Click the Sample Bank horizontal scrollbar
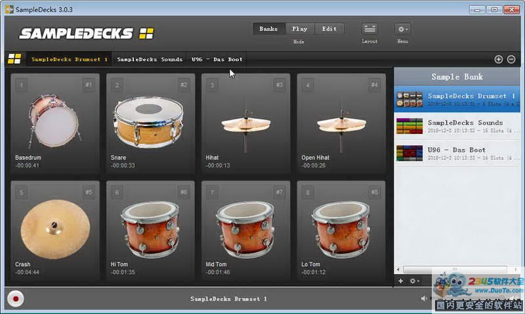 tap(455, 269)
